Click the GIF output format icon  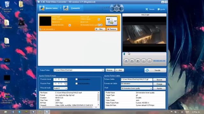pyautogui.click(x=111, y=21)
